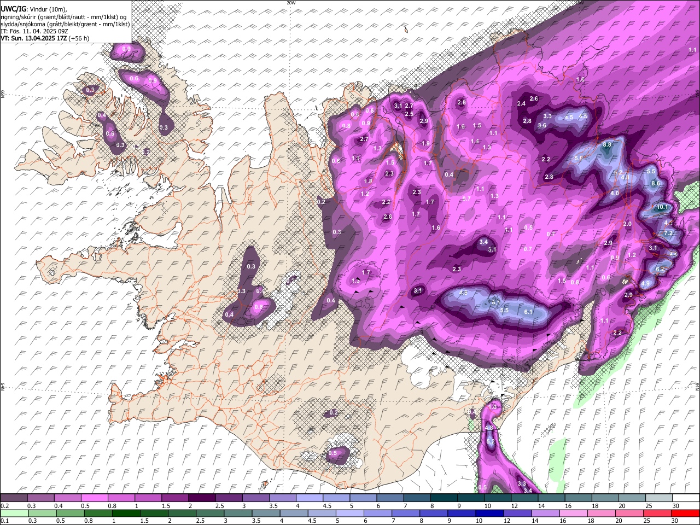This screenshot has height=525, width=700.
Task: Click the 1.0 precipitation value on the map
Action: [492, 407]
